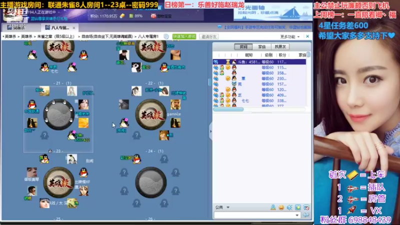Screen dimensions: 400x225
Task: Collapse the right side panel with arrow handle
Action: (x=210, y=131)
